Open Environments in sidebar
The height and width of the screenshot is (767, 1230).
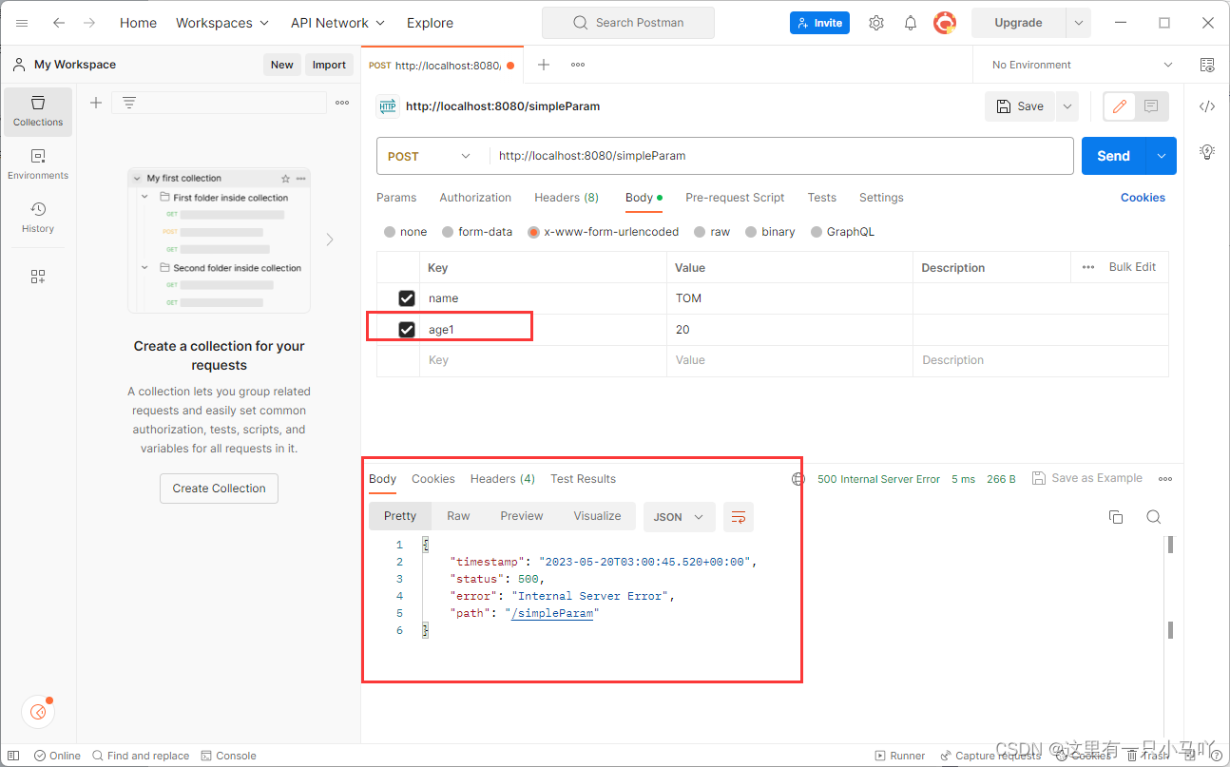coord(38,164)
